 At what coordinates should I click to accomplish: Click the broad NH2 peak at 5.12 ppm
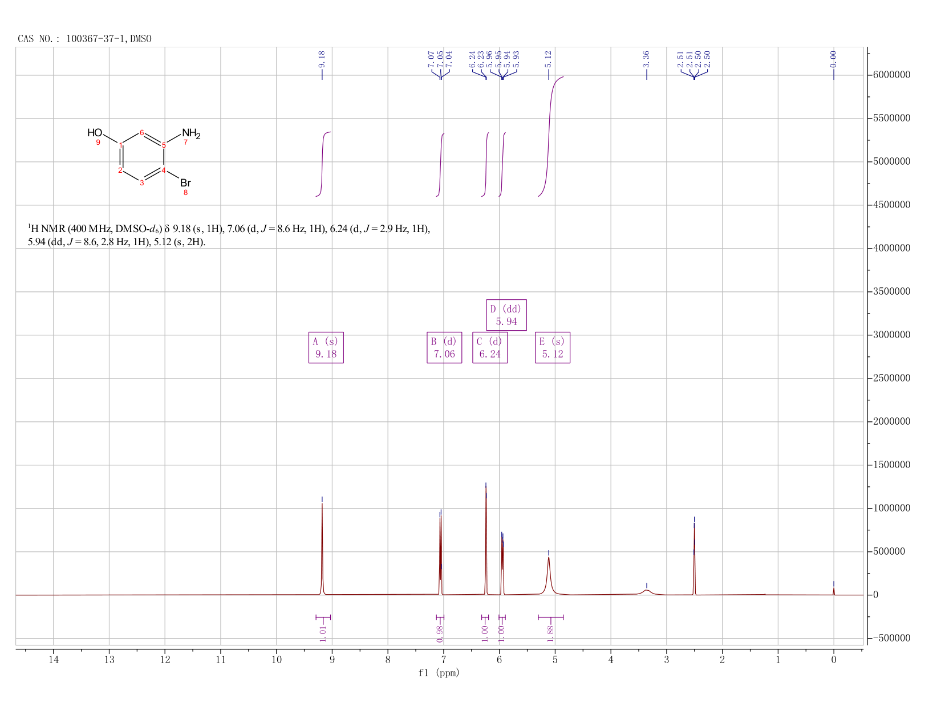[549, 576]
